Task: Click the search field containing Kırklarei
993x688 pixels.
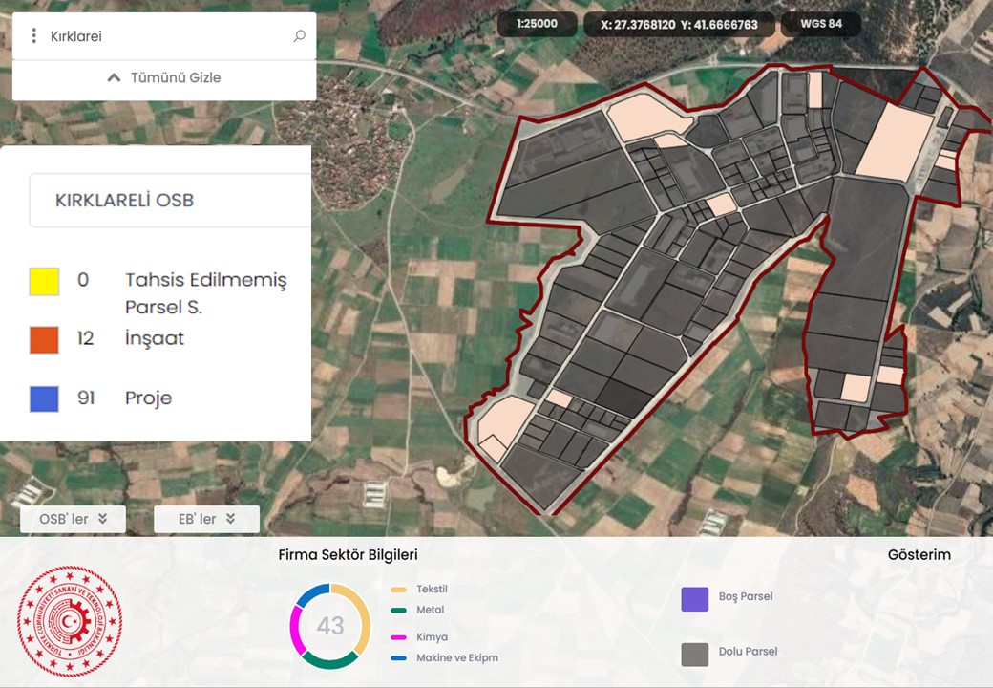Action: point(162,36)
